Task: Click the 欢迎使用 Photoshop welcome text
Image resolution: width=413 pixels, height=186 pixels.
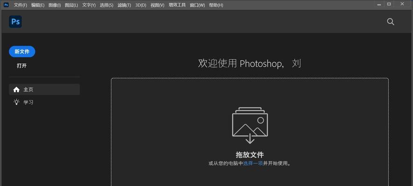Action: [249, 64]
